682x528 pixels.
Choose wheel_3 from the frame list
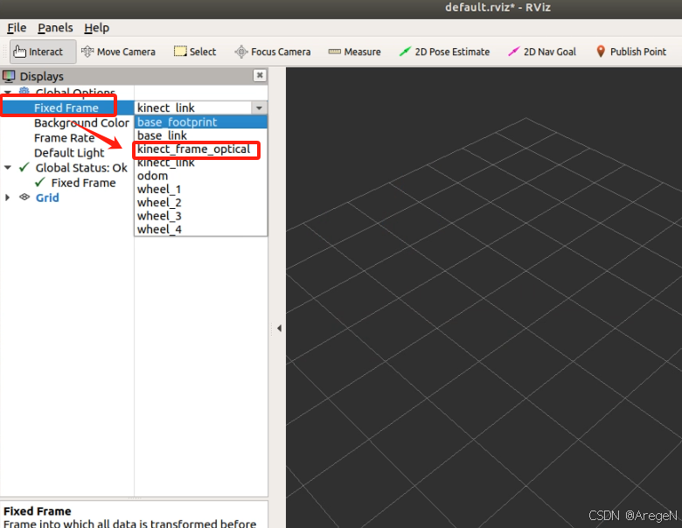[x=200, y=217]
